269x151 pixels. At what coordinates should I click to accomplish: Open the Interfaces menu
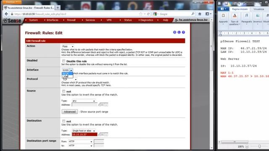click(x=53, y=20)
